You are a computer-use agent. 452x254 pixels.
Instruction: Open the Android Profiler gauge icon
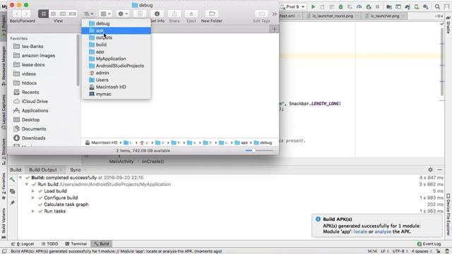(359, 6)
